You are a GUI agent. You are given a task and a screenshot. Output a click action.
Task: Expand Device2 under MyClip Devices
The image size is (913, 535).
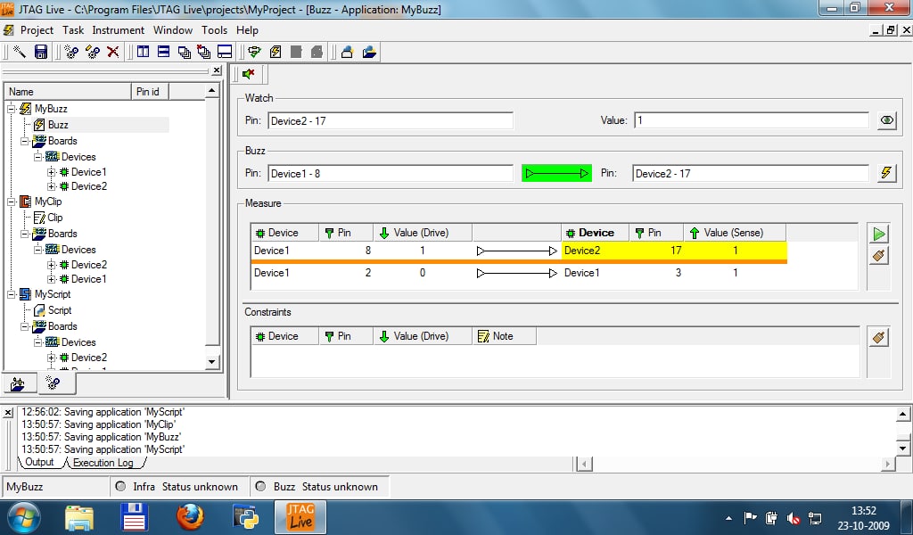(51, 265)
